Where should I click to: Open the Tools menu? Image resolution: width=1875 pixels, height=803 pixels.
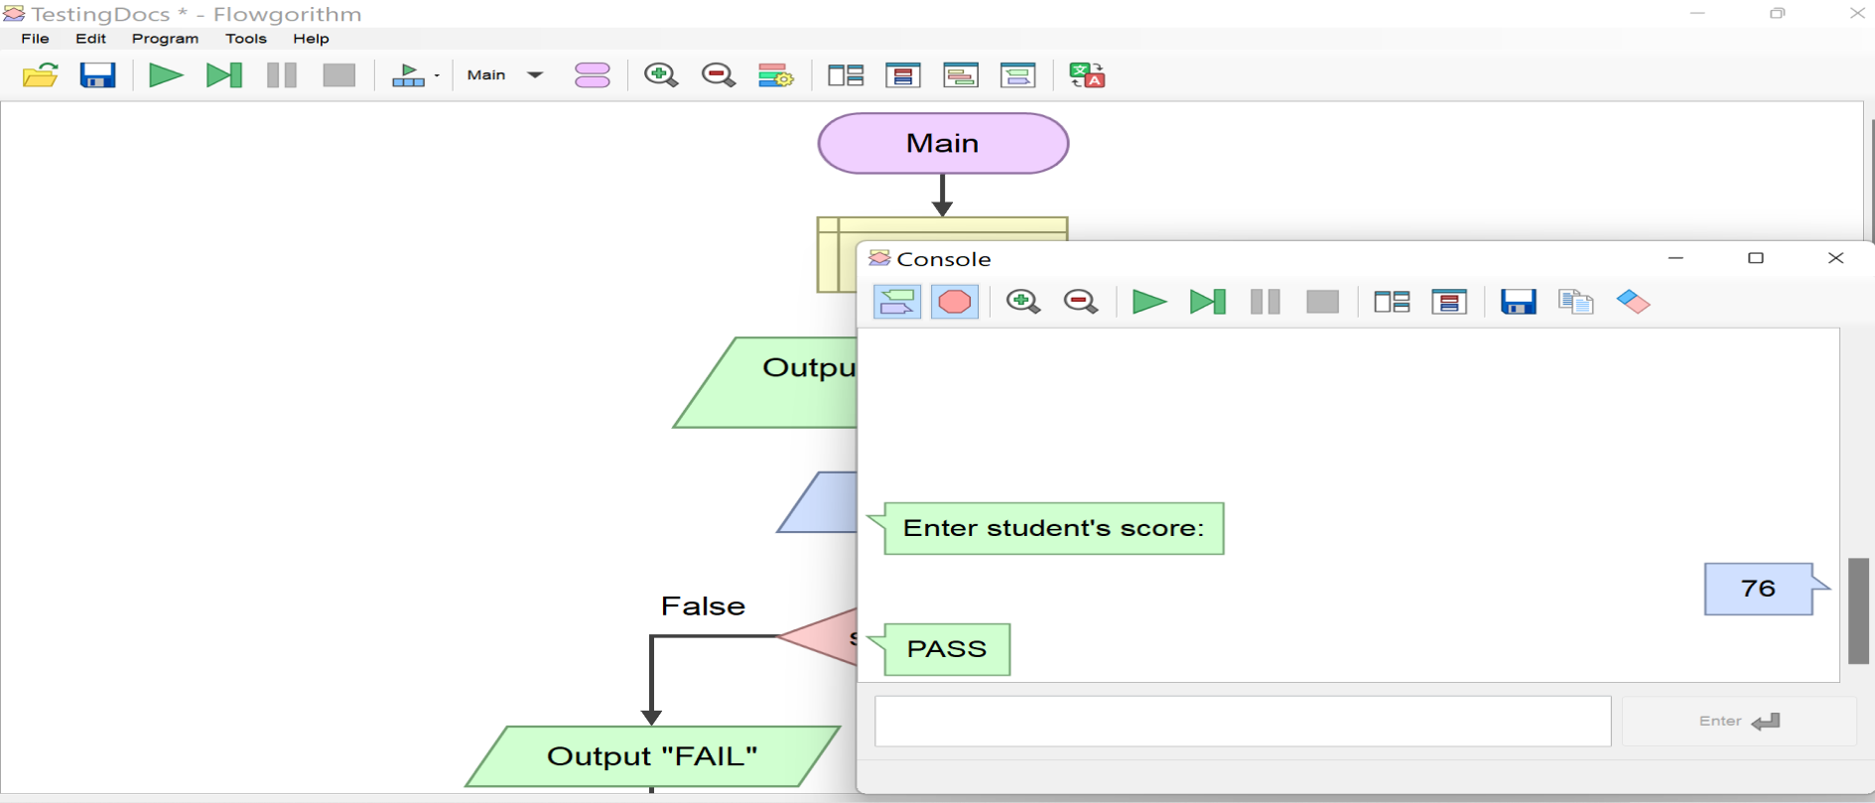pos(245,39)
